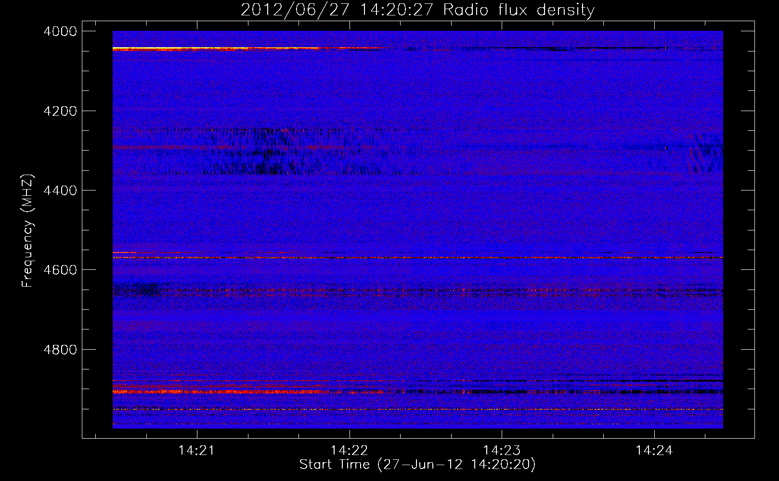Click the 14:22 time axis label

(x=349, y=451)
